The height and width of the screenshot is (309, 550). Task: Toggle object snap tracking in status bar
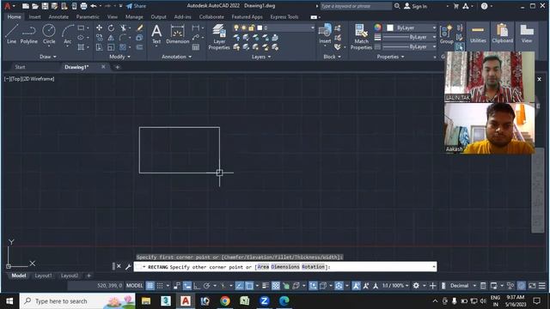239,286
